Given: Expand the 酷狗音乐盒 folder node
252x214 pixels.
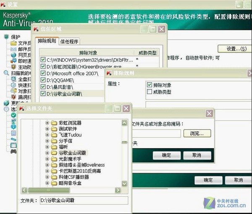Looking at the screenshot, I should point(47,183).
